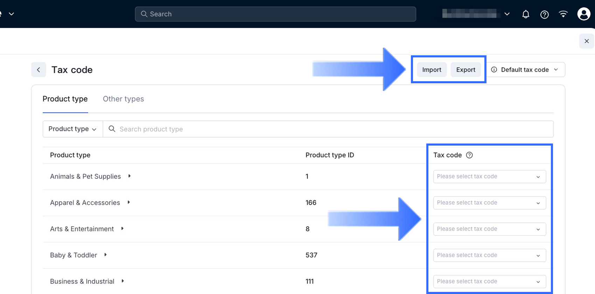Image resolution: width=595 pixels, height=294 pixels.
Task: Expand the Baby & Toddler category
Action: [105, 255]
